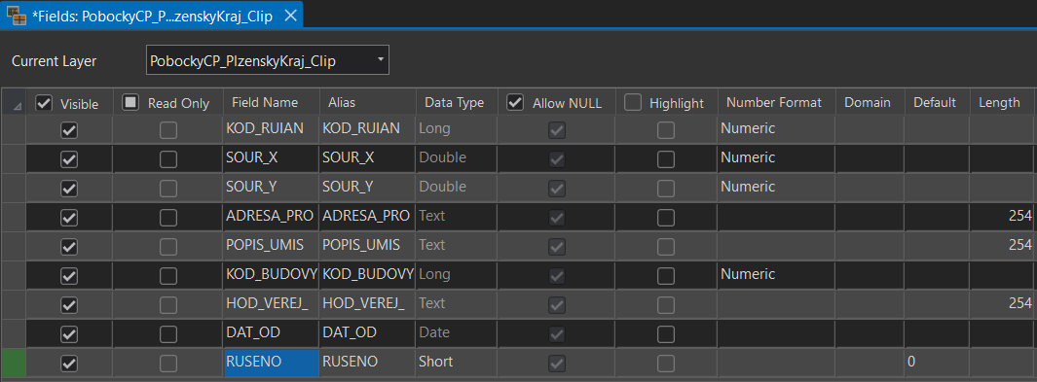Uncheck Visible for KOD_BUDOVY row
Viewport: 1037px width, 382px height.
69,276
